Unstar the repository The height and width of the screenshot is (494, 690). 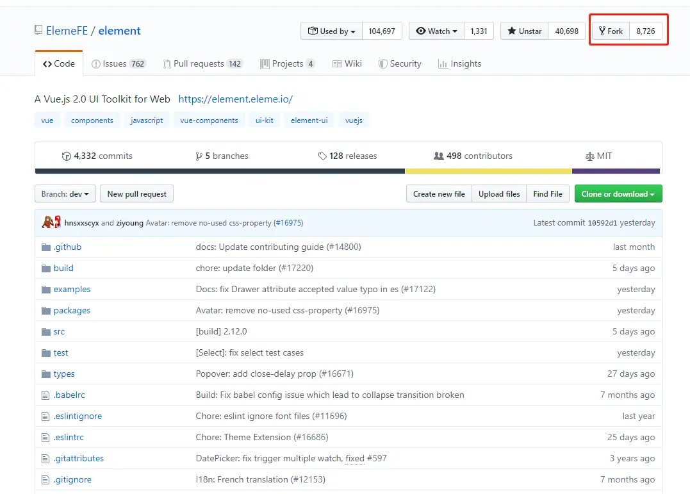(x=525, y=31)
